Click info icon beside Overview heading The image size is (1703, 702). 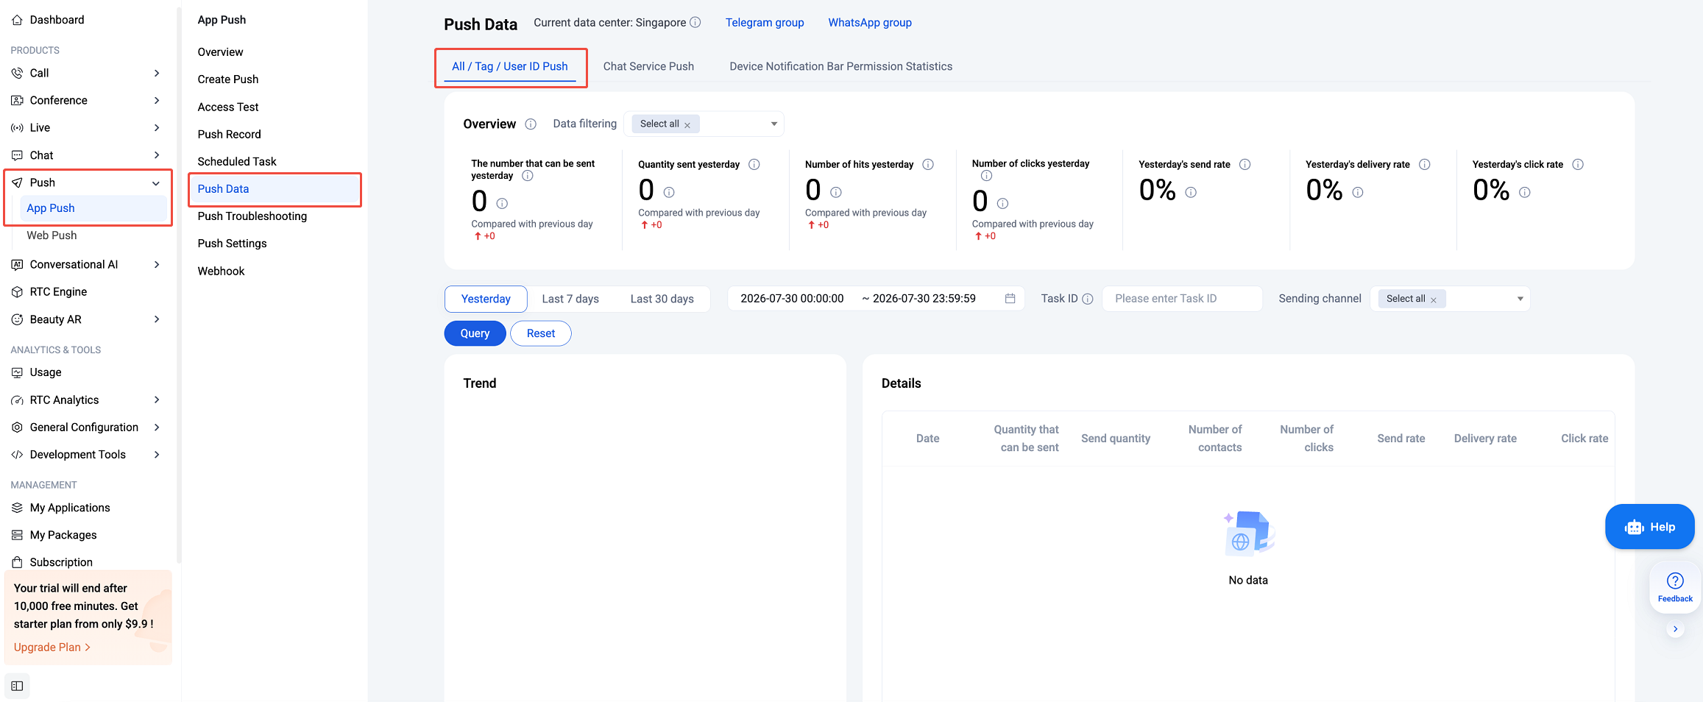(x=531, y=124)
